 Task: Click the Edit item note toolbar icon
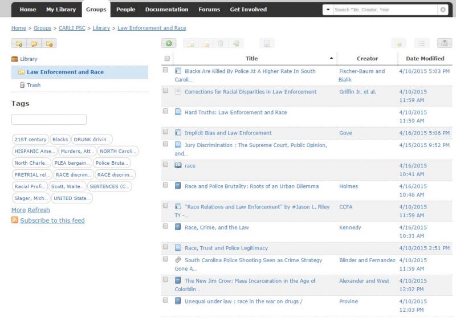click(x=267, y=44)
